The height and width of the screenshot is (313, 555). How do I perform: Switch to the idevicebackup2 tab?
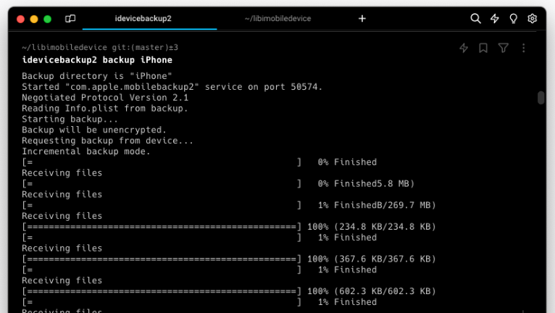143,18
